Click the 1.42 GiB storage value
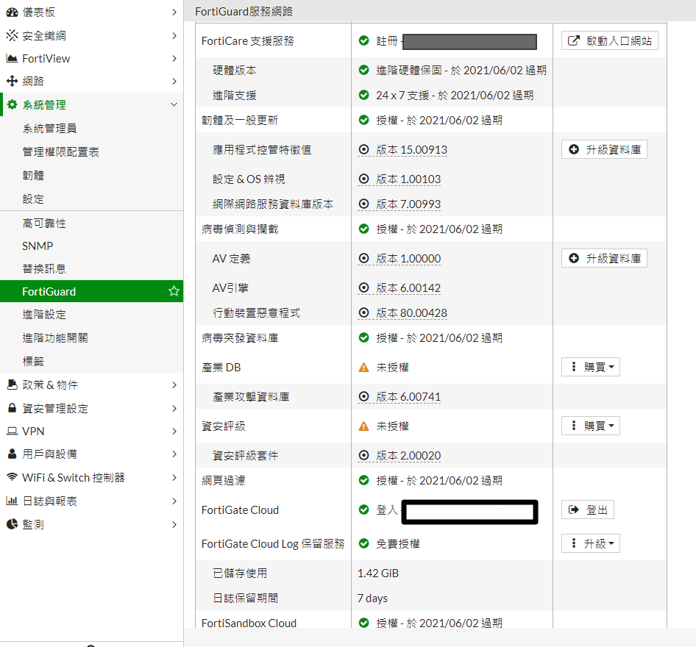 coord(378,573)
